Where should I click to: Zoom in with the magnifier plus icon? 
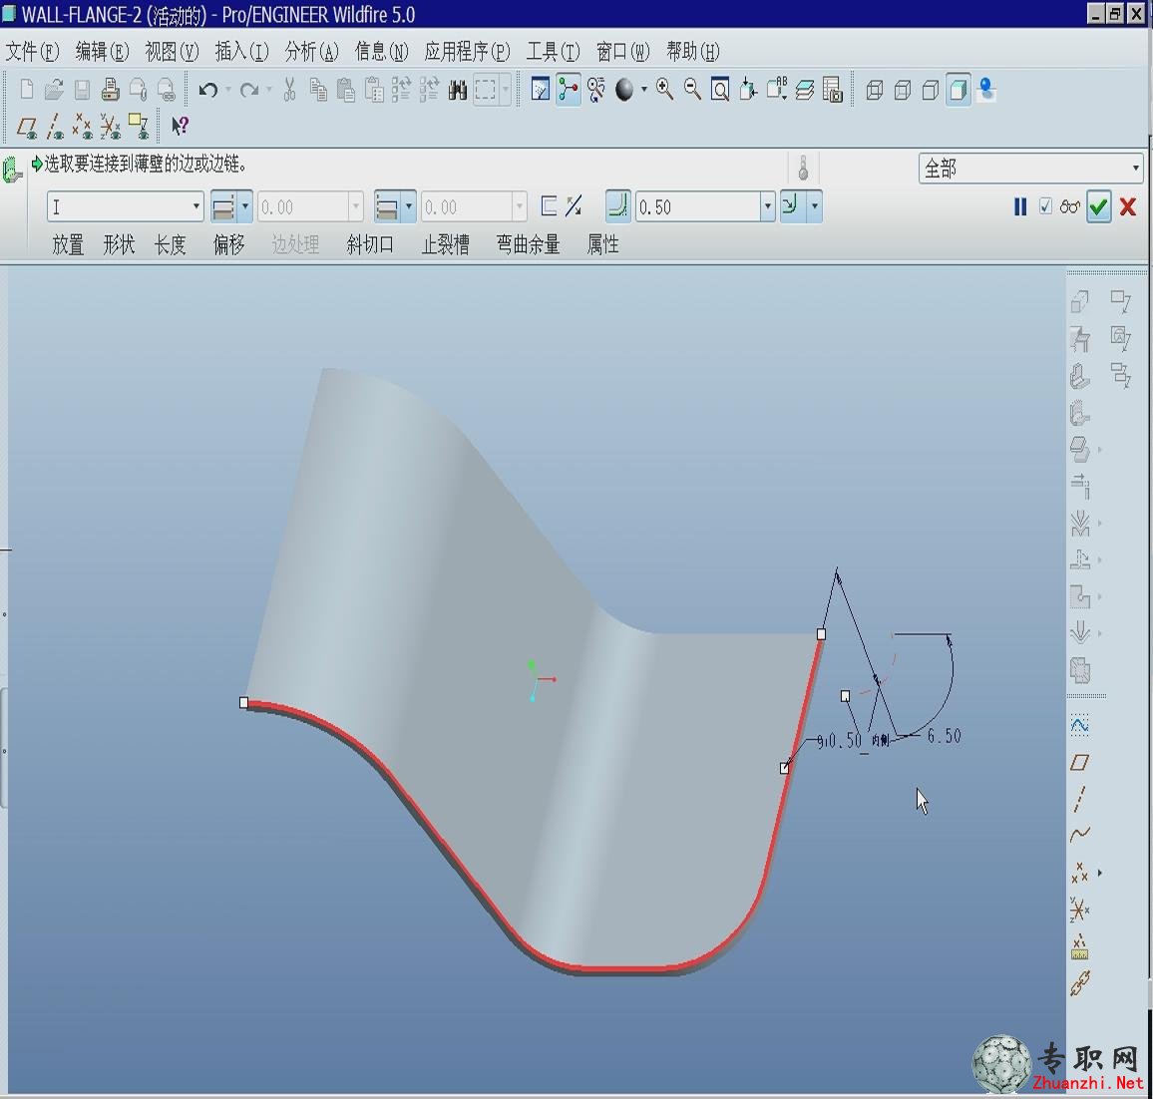[664, 90]
